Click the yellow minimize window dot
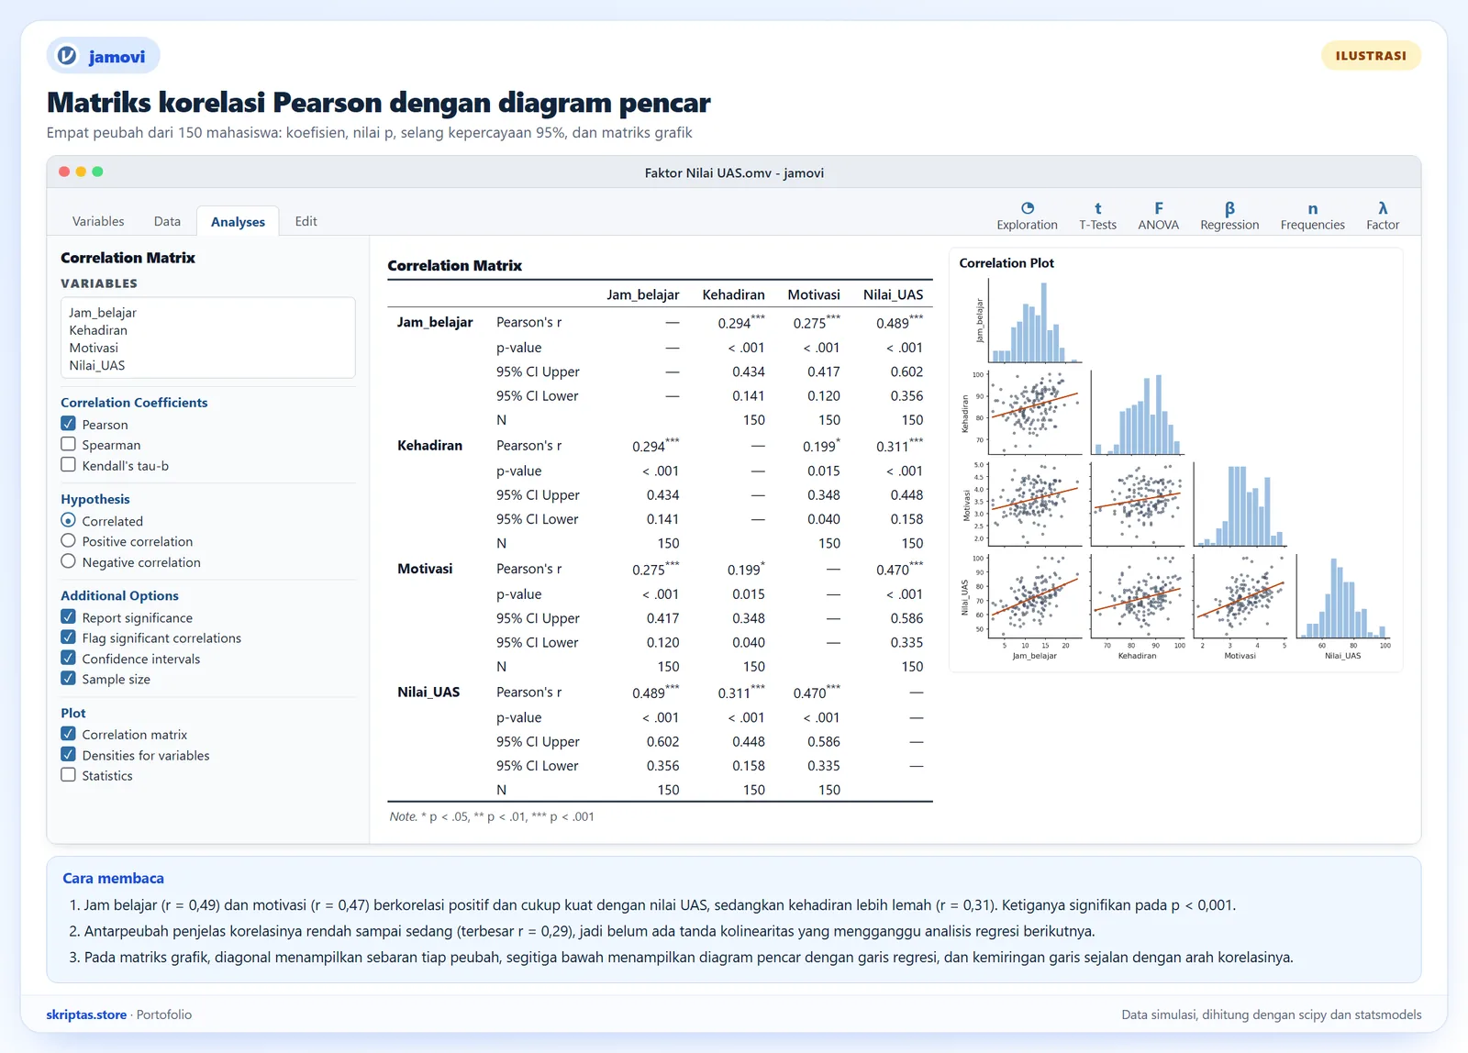This screenshot has width=1468, height=1053. pos(81,172)
